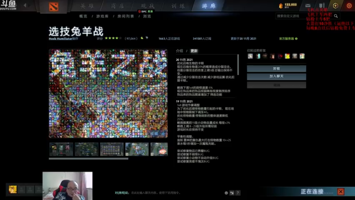Open the shards balance 122,855 icon
This screenshot has width=355, height=200.
coord(281,6)
